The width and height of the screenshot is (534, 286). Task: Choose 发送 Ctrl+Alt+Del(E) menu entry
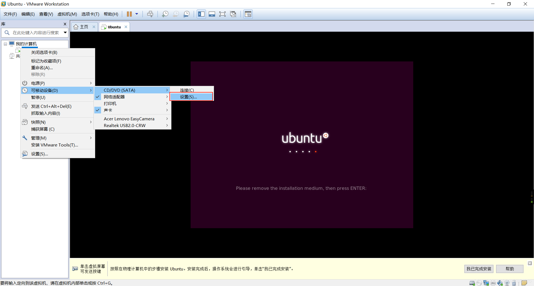click(58, 106)
